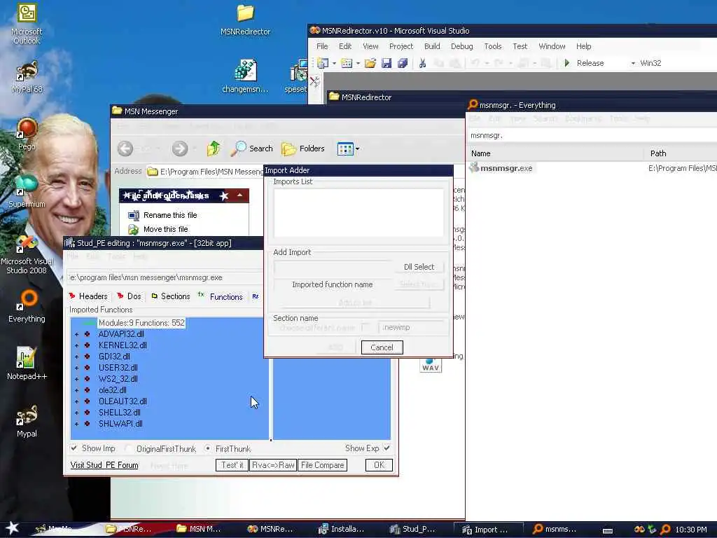Go Back in MSN Messenger explorer window
The image size is (717, 538).
(125, 149)
